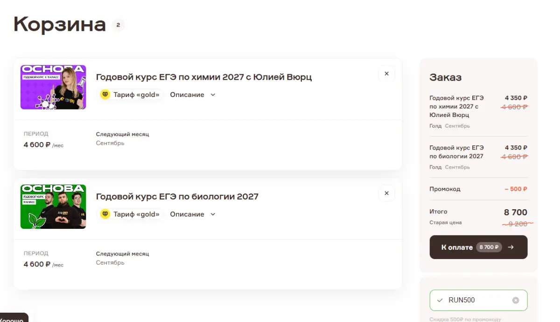560x322 pixels.
Task: Click gold tariff coin icon on chemistry course
Action: pos(105,95)
